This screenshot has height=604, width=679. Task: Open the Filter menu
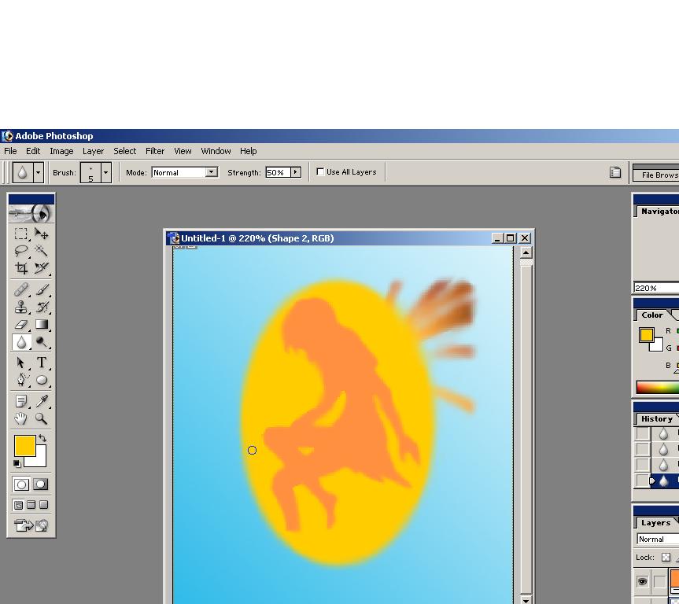click(155, 151)
